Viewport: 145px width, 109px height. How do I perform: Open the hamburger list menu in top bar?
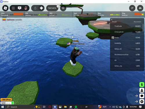pyautogui.click(x=13, y=8)
